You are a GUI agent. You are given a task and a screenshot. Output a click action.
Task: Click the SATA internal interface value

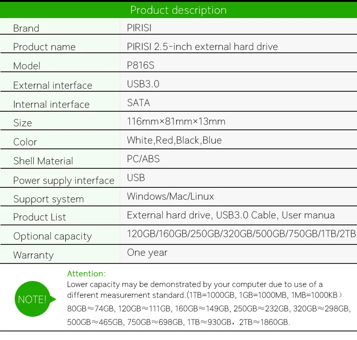(139, 103)
